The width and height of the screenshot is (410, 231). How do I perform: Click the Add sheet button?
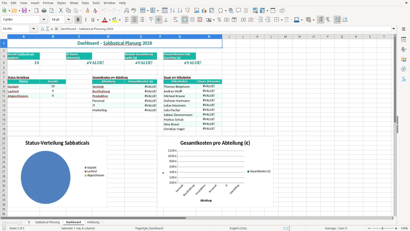29,222
